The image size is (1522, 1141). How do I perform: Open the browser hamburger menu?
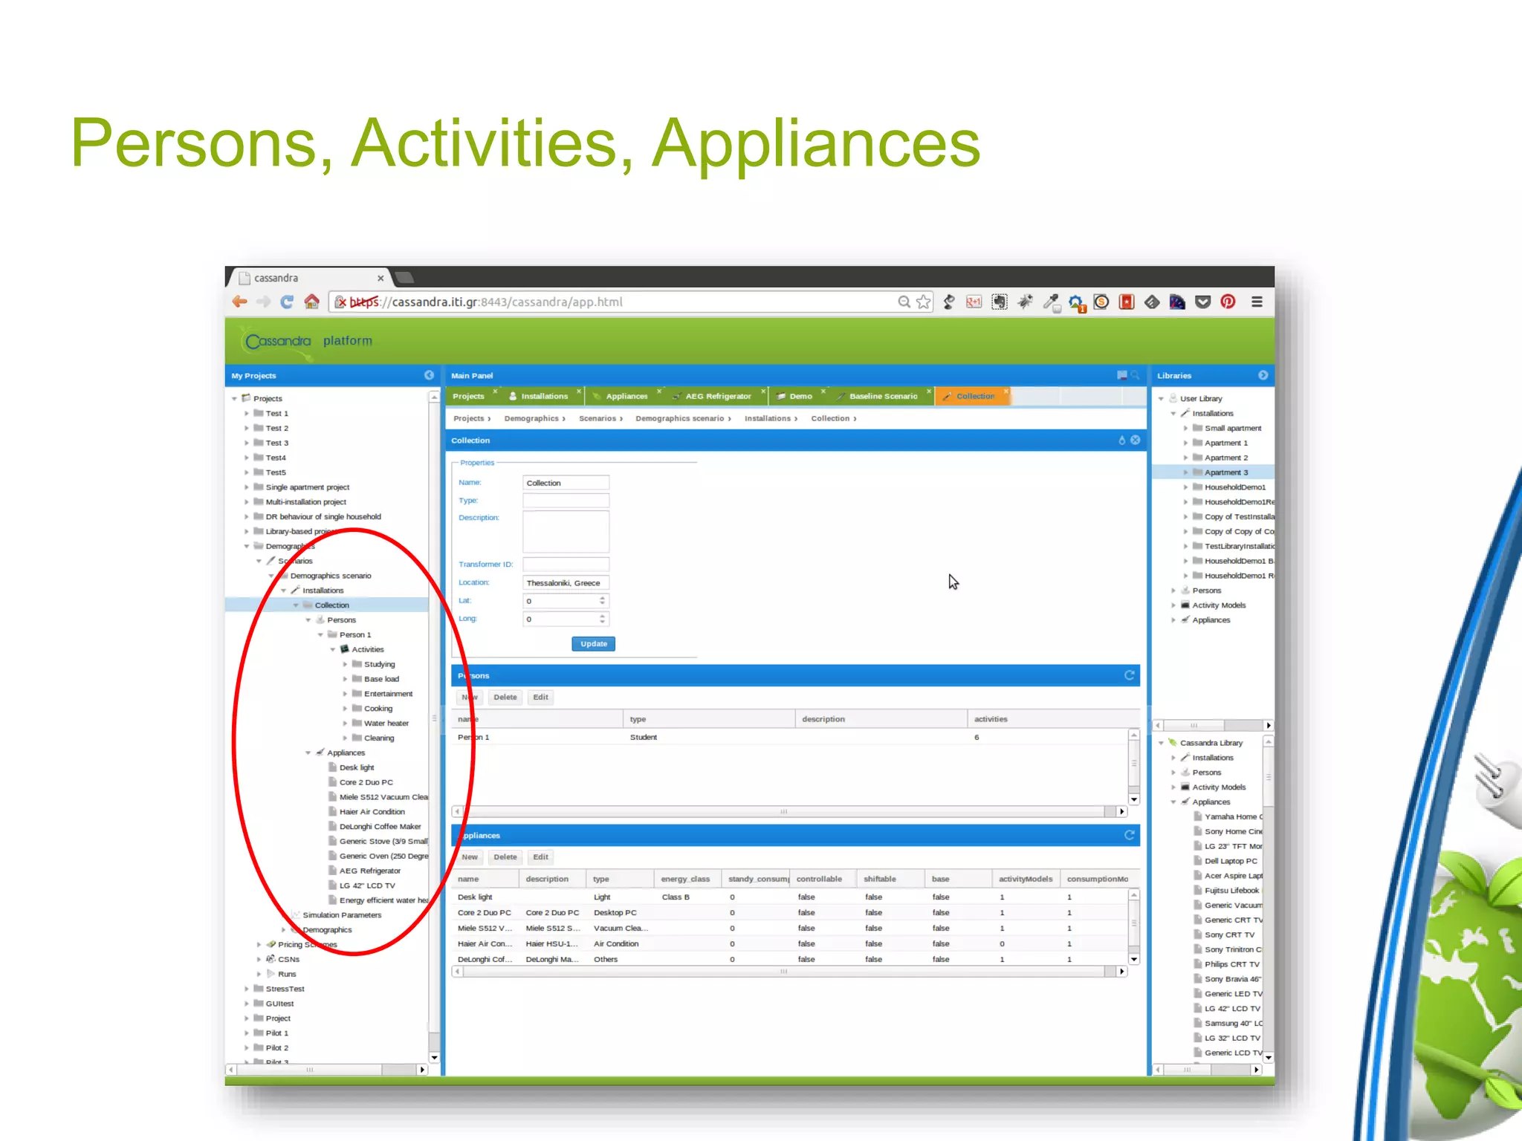(1257, 302)
